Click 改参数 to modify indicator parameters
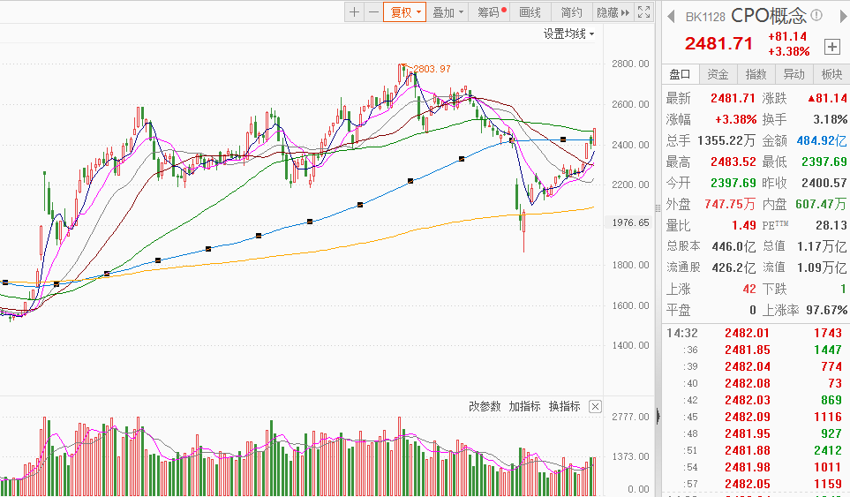Viewport: 850px width, 497px height. pyautogui.click(x=485, y=407)
